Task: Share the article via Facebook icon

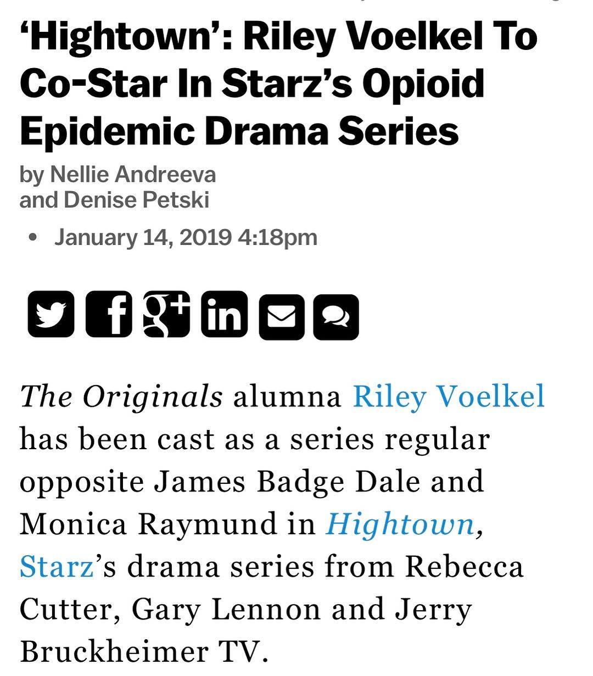Action: tap(109, 314)
